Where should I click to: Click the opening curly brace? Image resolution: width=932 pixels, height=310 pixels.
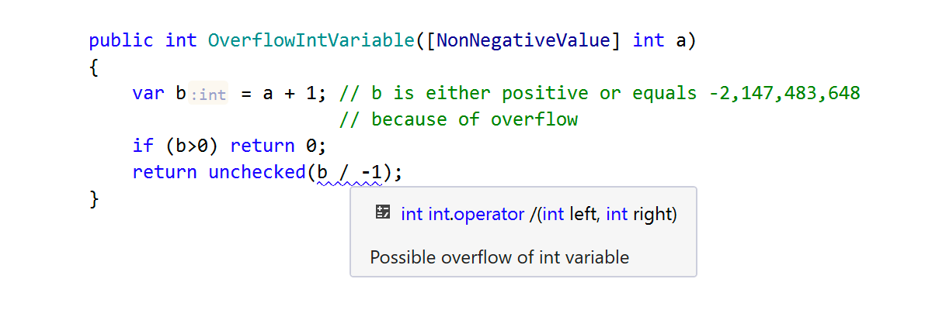[94, 67]
